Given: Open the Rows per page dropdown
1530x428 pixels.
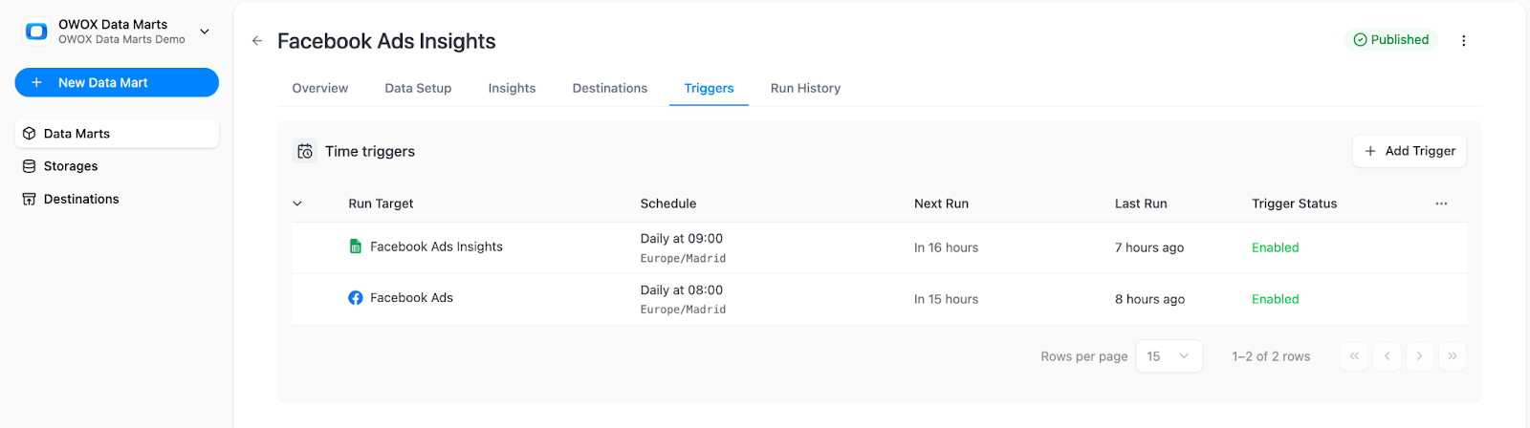Looking at the screenshot, I should coord(1169,356).
